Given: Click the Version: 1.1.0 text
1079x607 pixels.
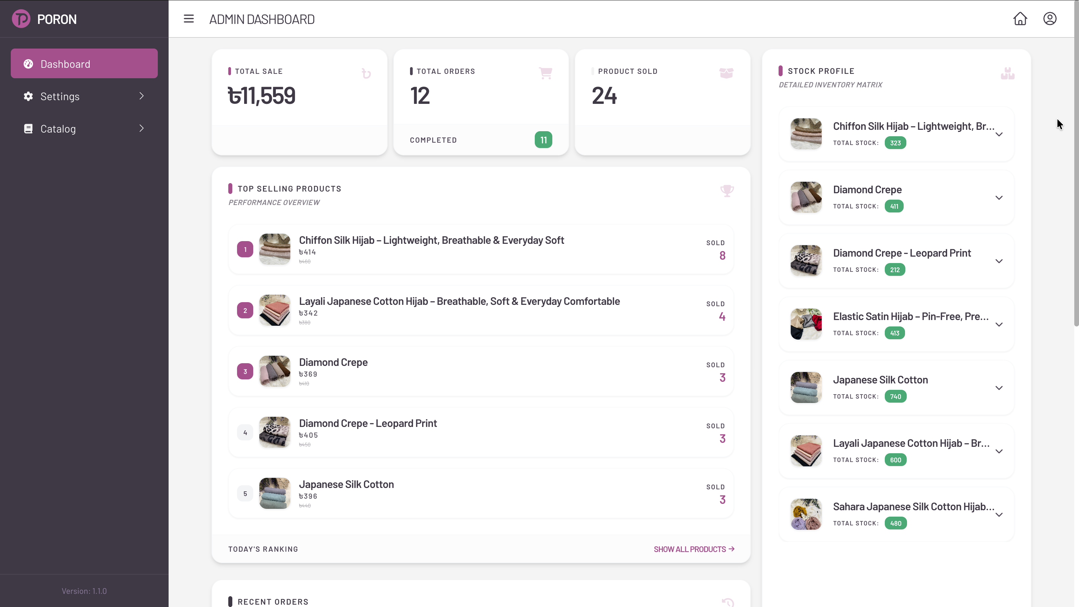Looking at the screenshot, I should point(84,591).
